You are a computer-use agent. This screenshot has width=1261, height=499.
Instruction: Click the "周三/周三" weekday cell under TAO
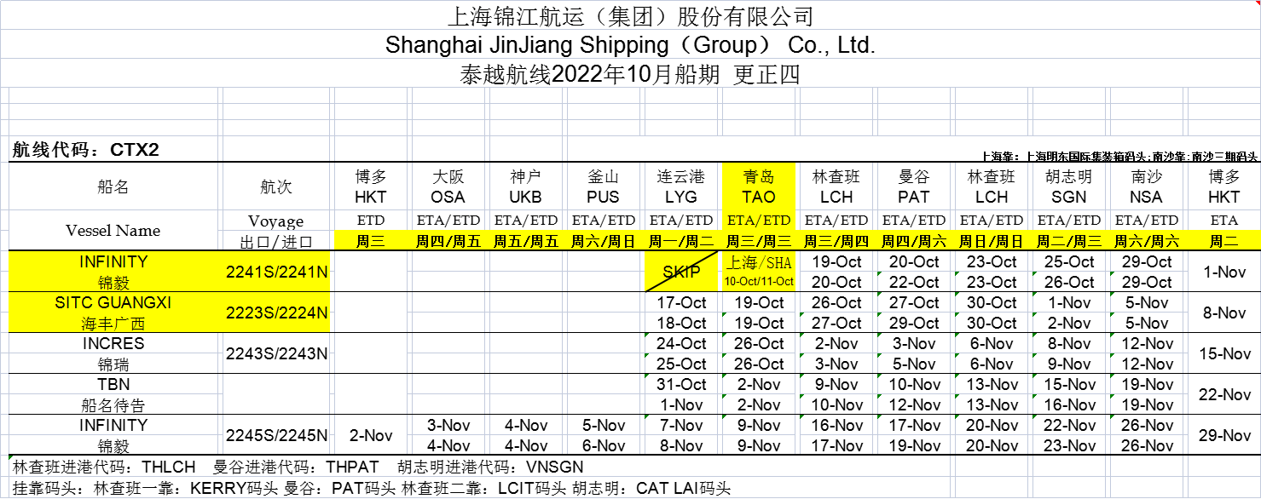[x=759, y=241]
